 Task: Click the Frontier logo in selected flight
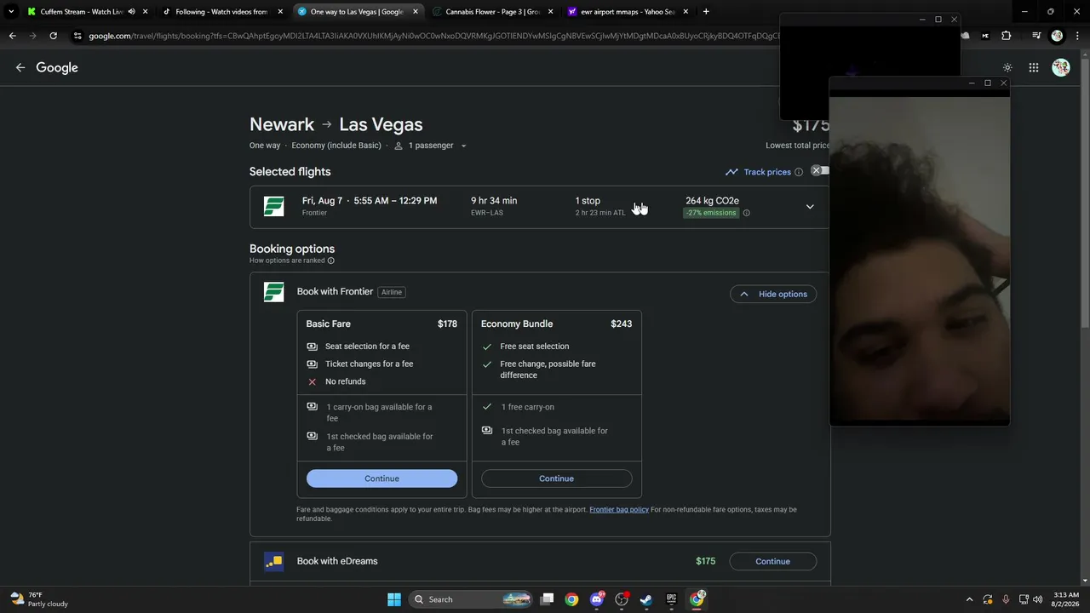coord(273,206)
